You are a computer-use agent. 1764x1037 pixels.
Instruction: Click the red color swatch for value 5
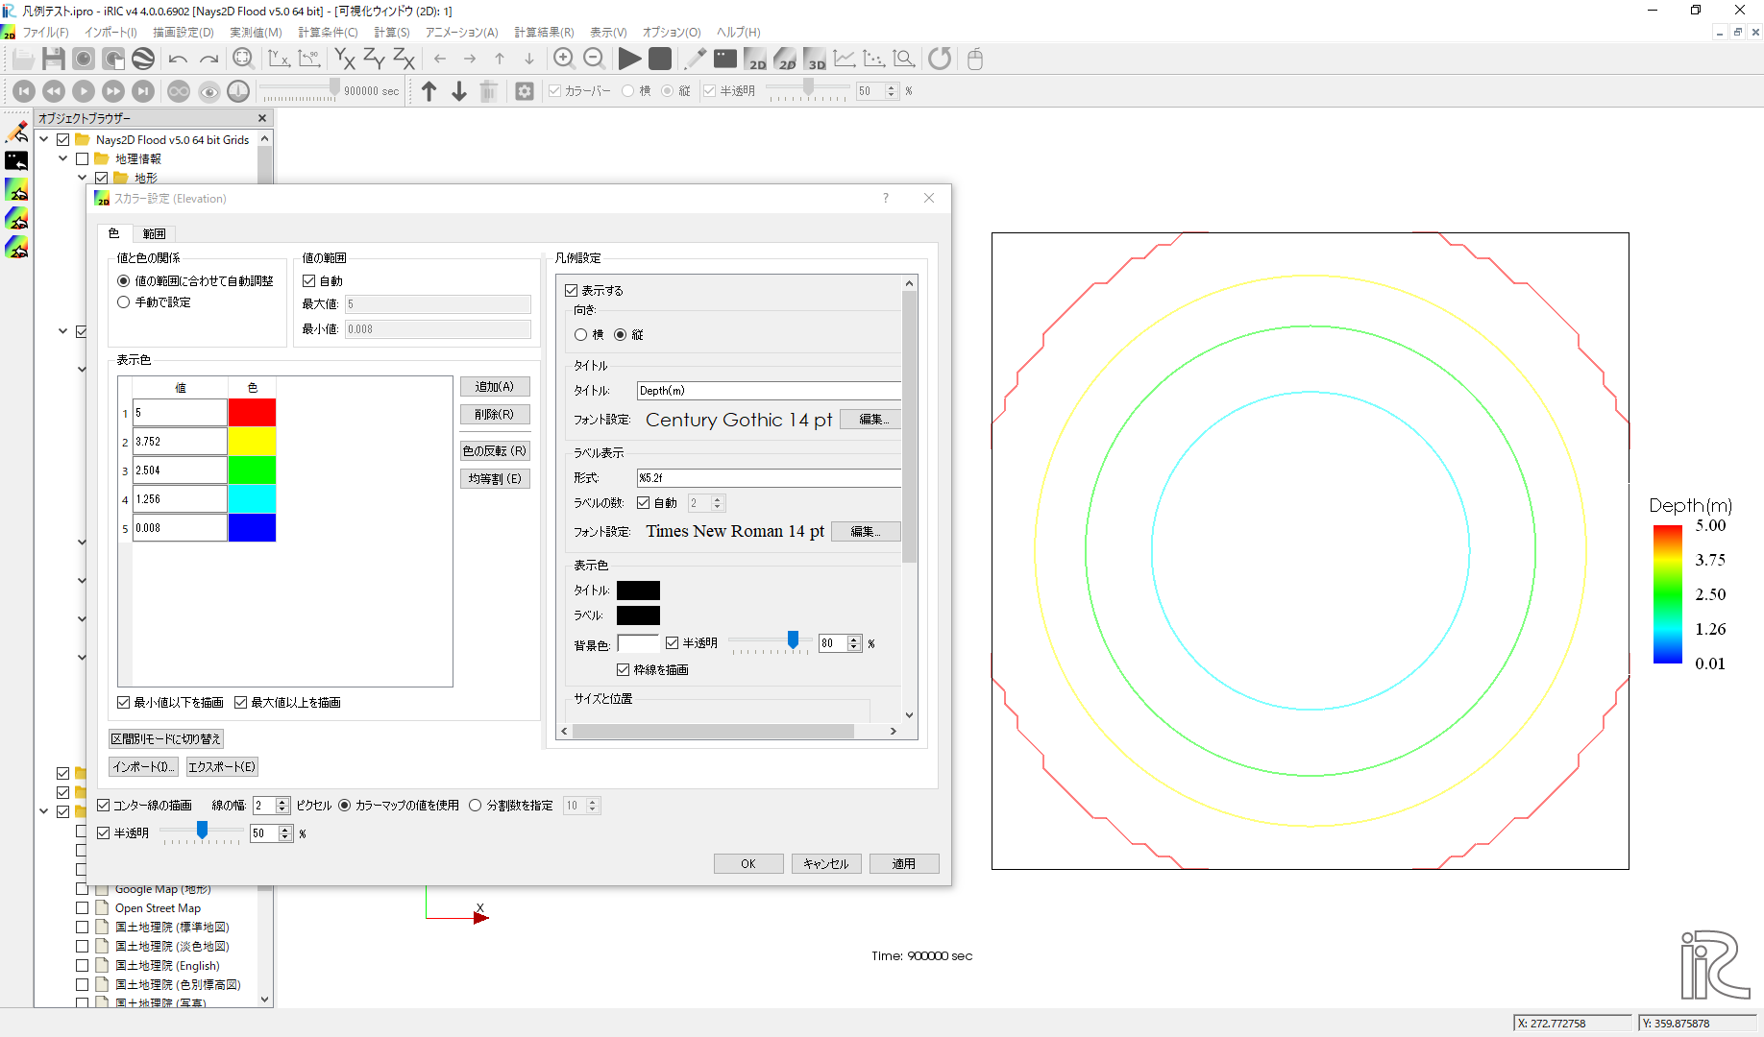252,413
